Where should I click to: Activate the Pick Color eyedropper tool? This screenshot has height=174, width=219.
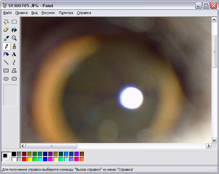pos(6,38)
